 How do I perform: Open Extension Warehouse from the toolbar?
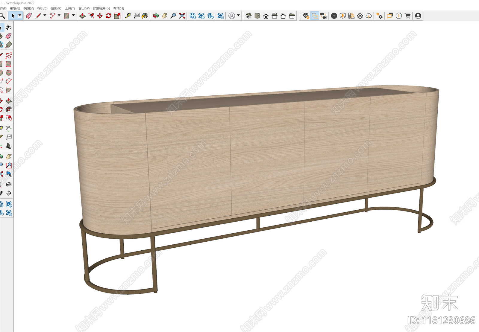point(201,16)
